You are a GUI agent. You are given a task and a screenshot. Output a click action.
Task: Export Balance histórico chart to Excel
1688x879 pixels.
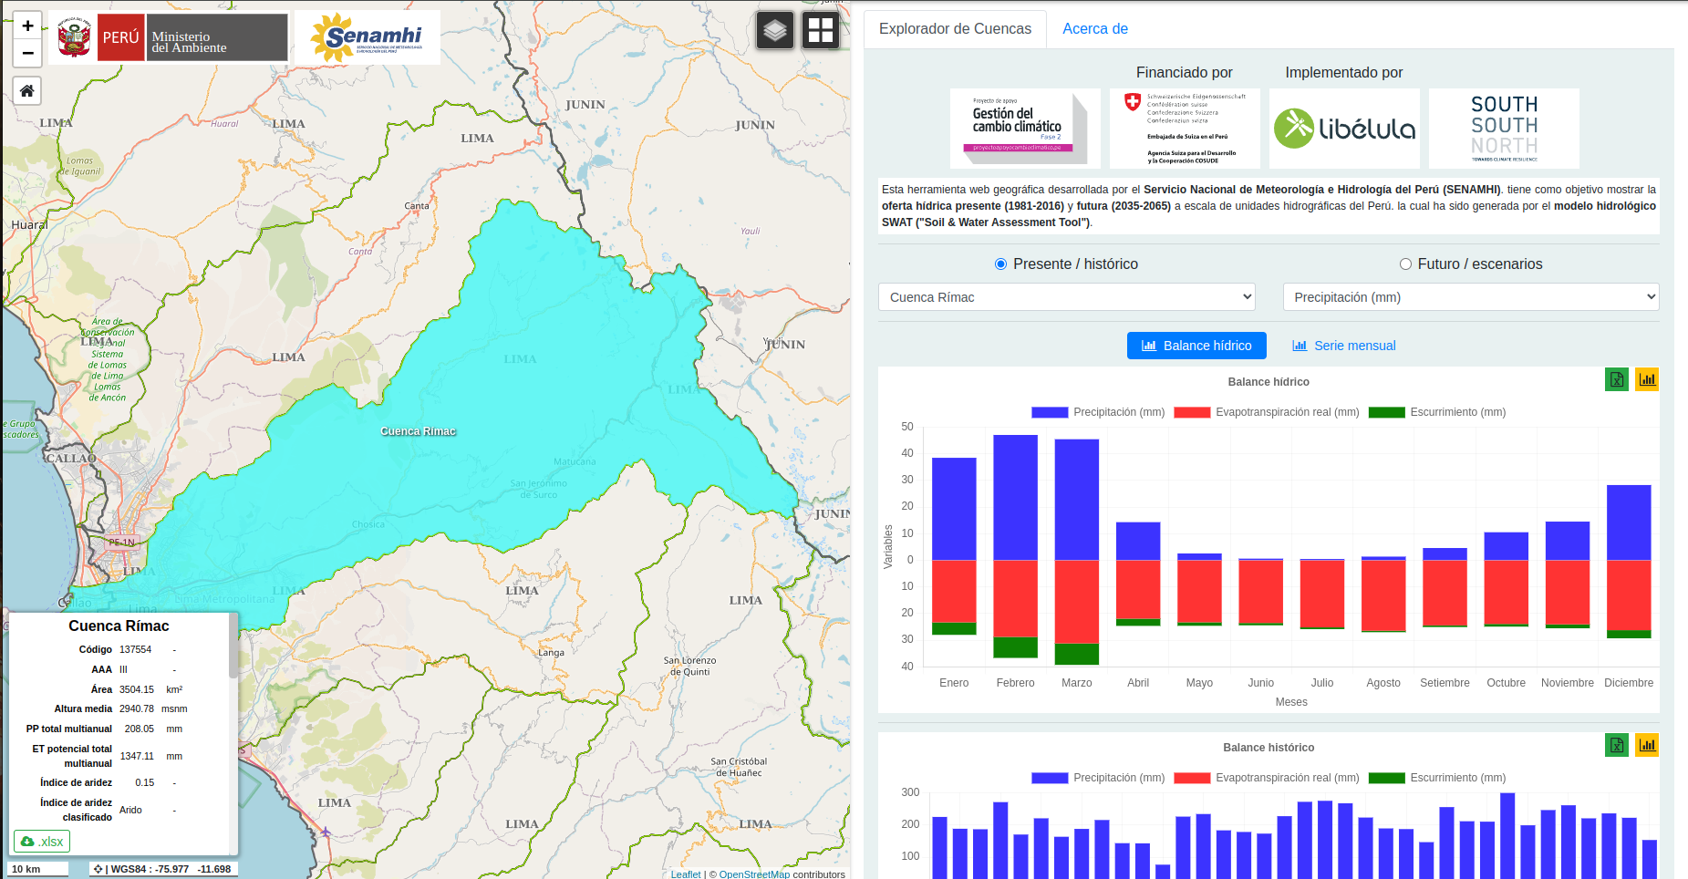tap(1616, 745)
